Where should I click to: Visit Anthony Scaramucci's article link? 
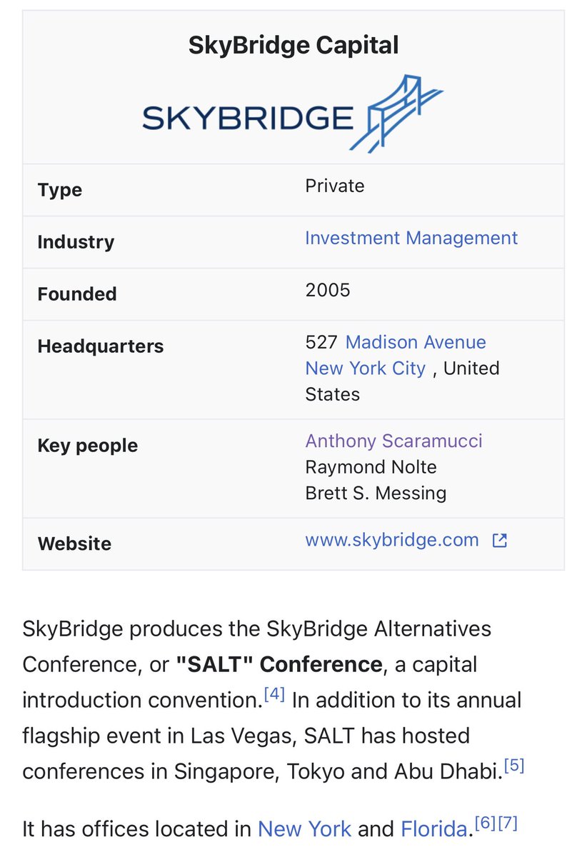click(x=393, y=441)
